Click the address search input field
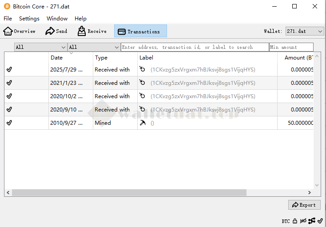Image resolution: width=326 pixels, height=227 pixels. click(x=195, y=47)
